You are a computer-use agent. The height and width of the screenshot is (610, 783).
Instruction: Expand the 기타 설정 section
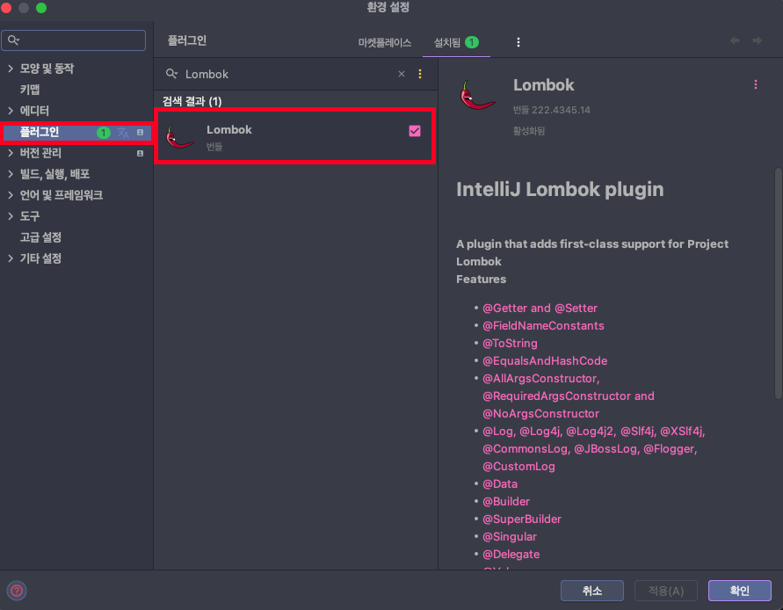(x=11, y=258)
